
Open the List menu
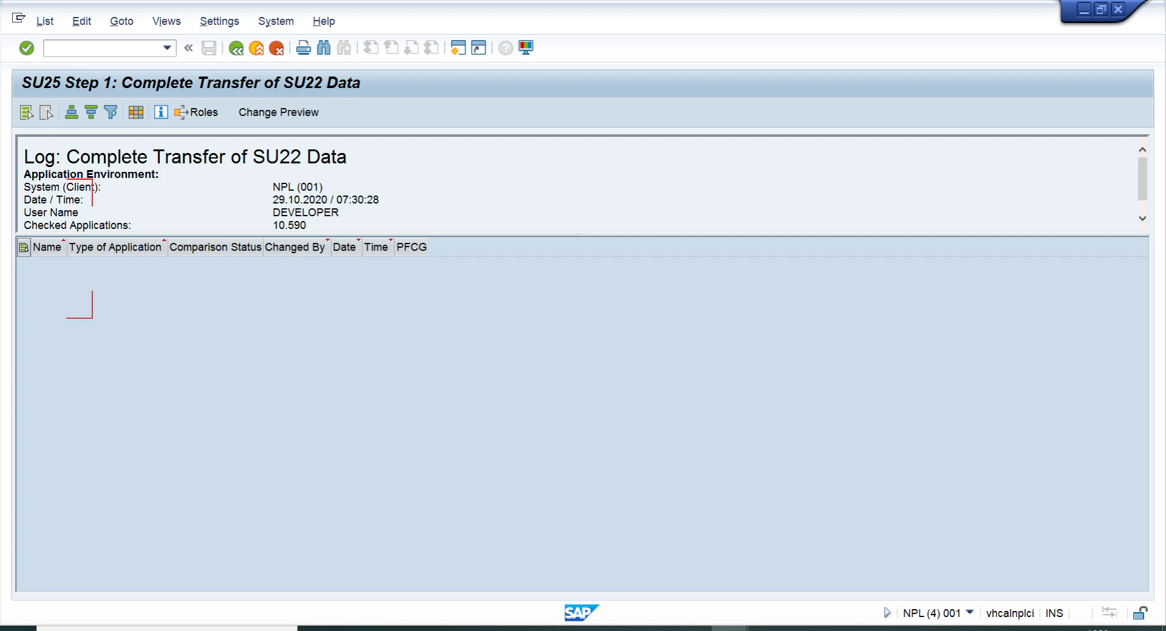tap(45, 21)
